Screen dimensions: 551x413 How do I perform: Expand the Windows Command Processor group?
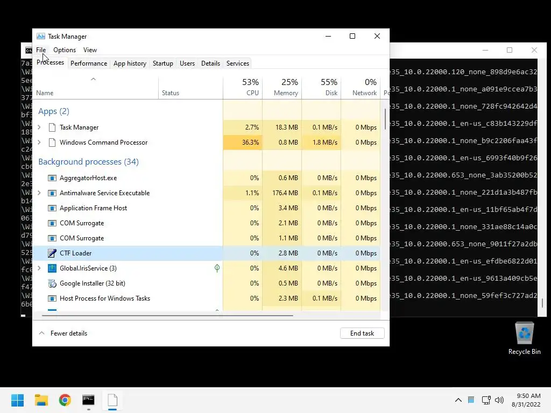pos(39,142)
